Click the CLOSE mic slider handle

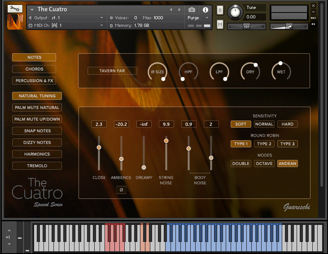pyautogui.click(x=99, y=147)
